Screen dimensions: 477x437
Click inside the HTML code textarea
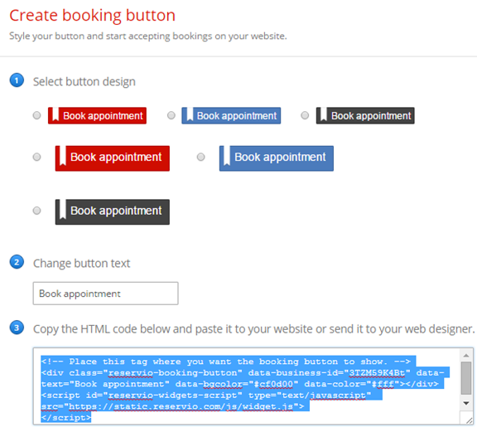pos(247,386)
